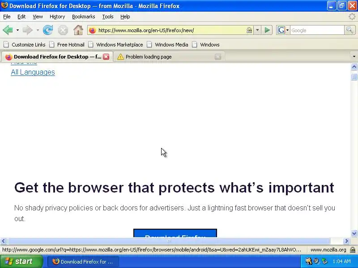Open the address bar history dropdown

tap(257, 30)
